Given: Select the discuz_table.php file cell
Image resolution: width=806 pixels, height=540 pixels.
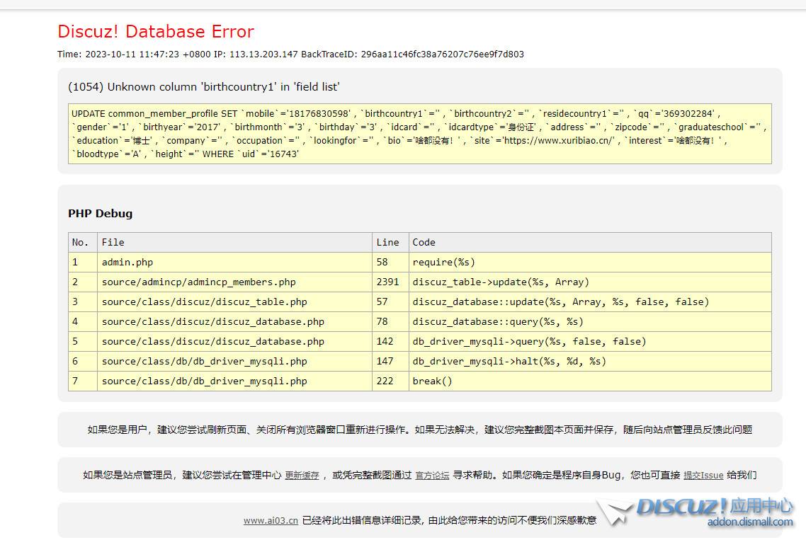Looking at the screenshot, I should [x=204, y=301].
